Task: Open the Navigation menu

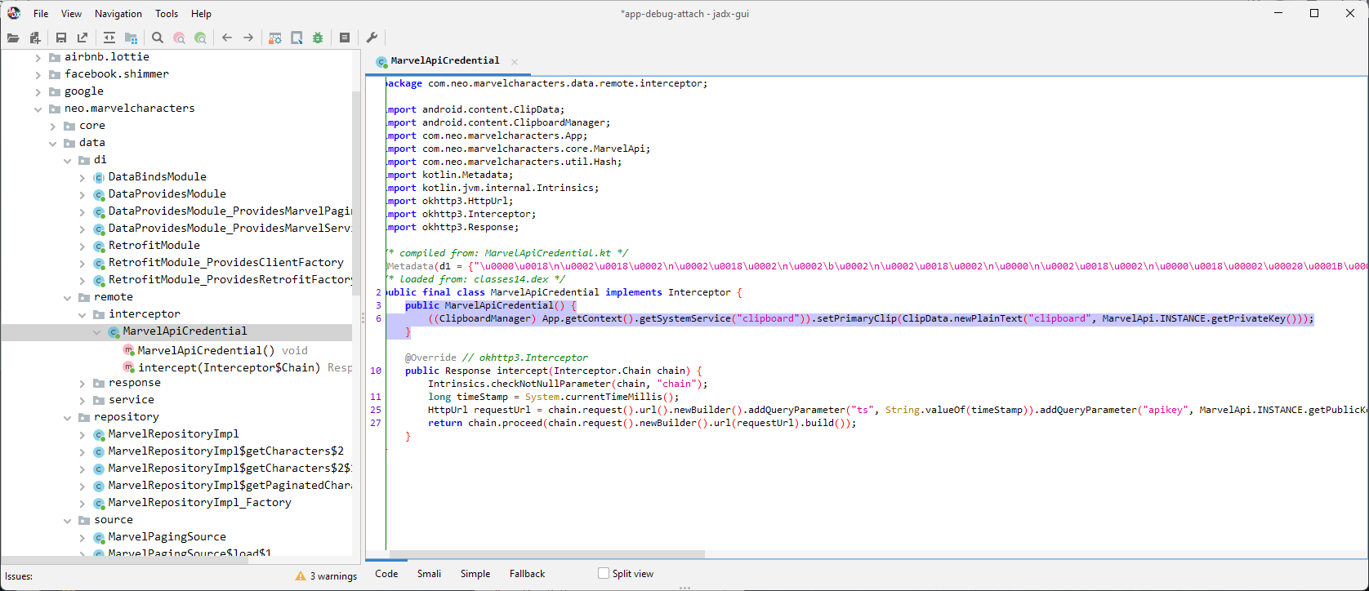Action: (118, 14)
